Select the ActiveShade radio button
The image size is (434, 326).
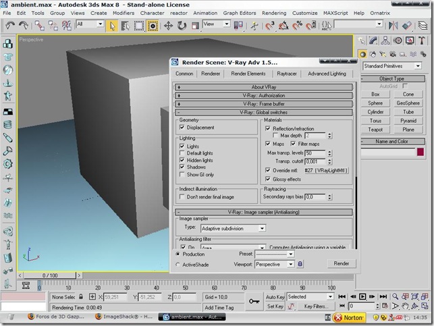(178, 265)
